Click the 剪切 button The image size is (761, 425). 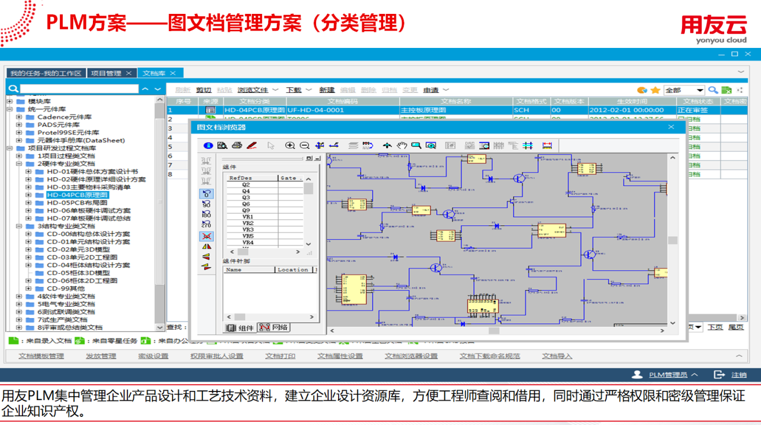204,90
